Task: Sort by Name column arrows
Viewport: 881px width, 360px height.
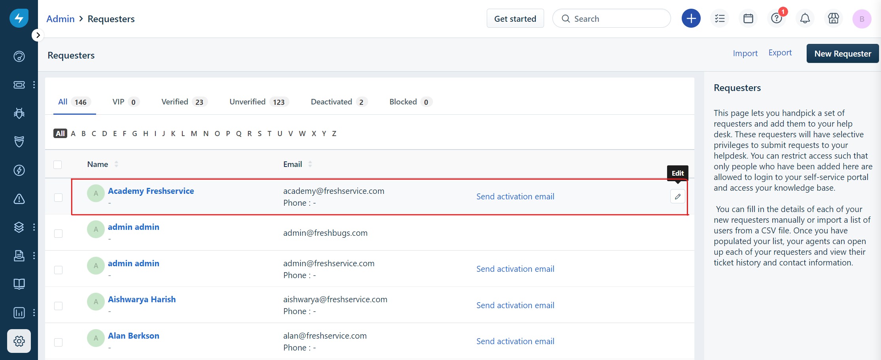Action: click(116, 164)
